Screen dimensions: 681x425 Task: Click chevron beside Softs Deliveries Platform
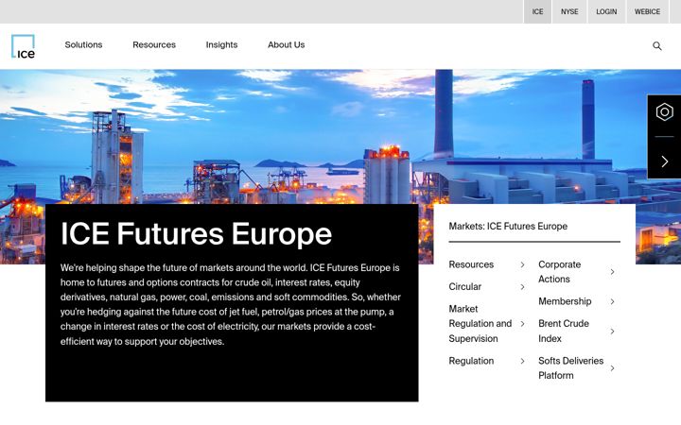(612, 368)
